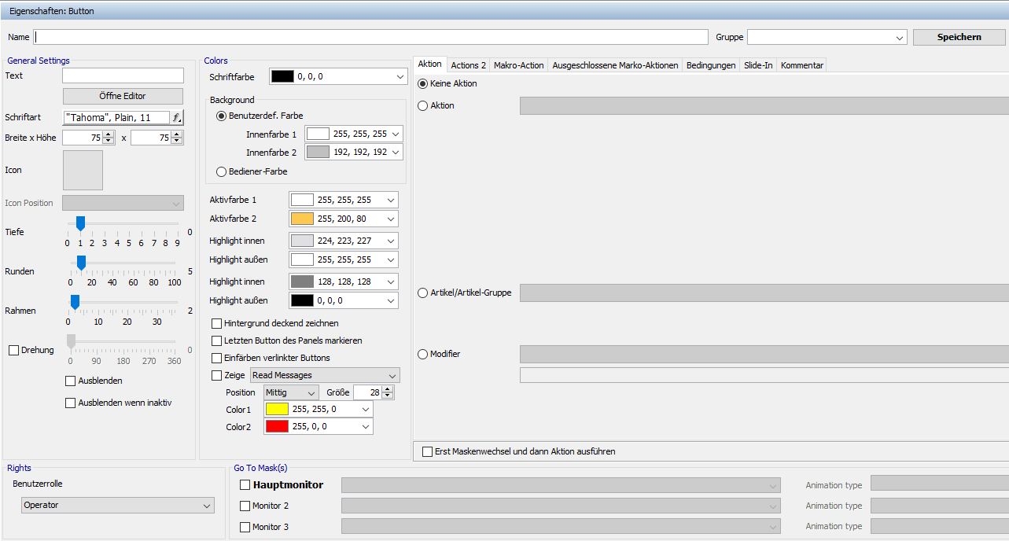
Task: Expand the Monitor 3 mask dropdown
Action: [x=561, y=526]
